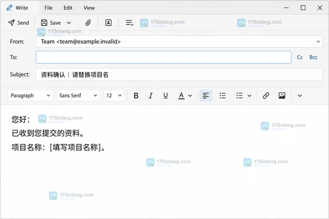Maximize the Write window
Screen dimensions: 329x219
point(303,8)
